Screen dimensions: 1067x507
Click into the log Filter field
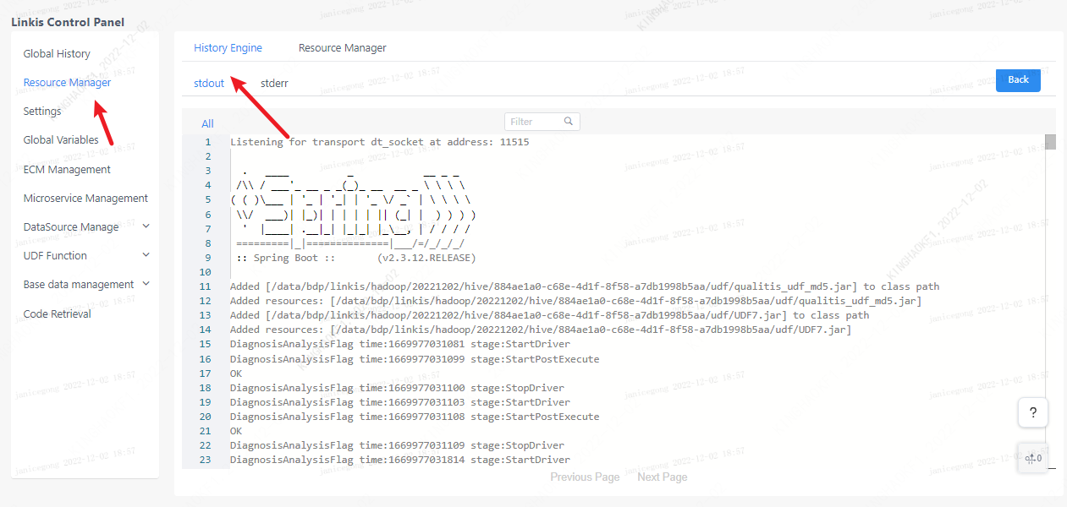point(533,122)
